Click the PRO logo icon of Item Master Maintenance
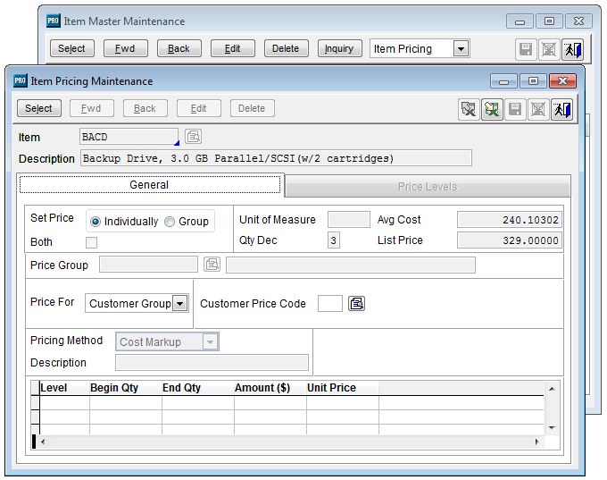Image resolution: width=607 pixels, height=480 pixels. (53, 21)
